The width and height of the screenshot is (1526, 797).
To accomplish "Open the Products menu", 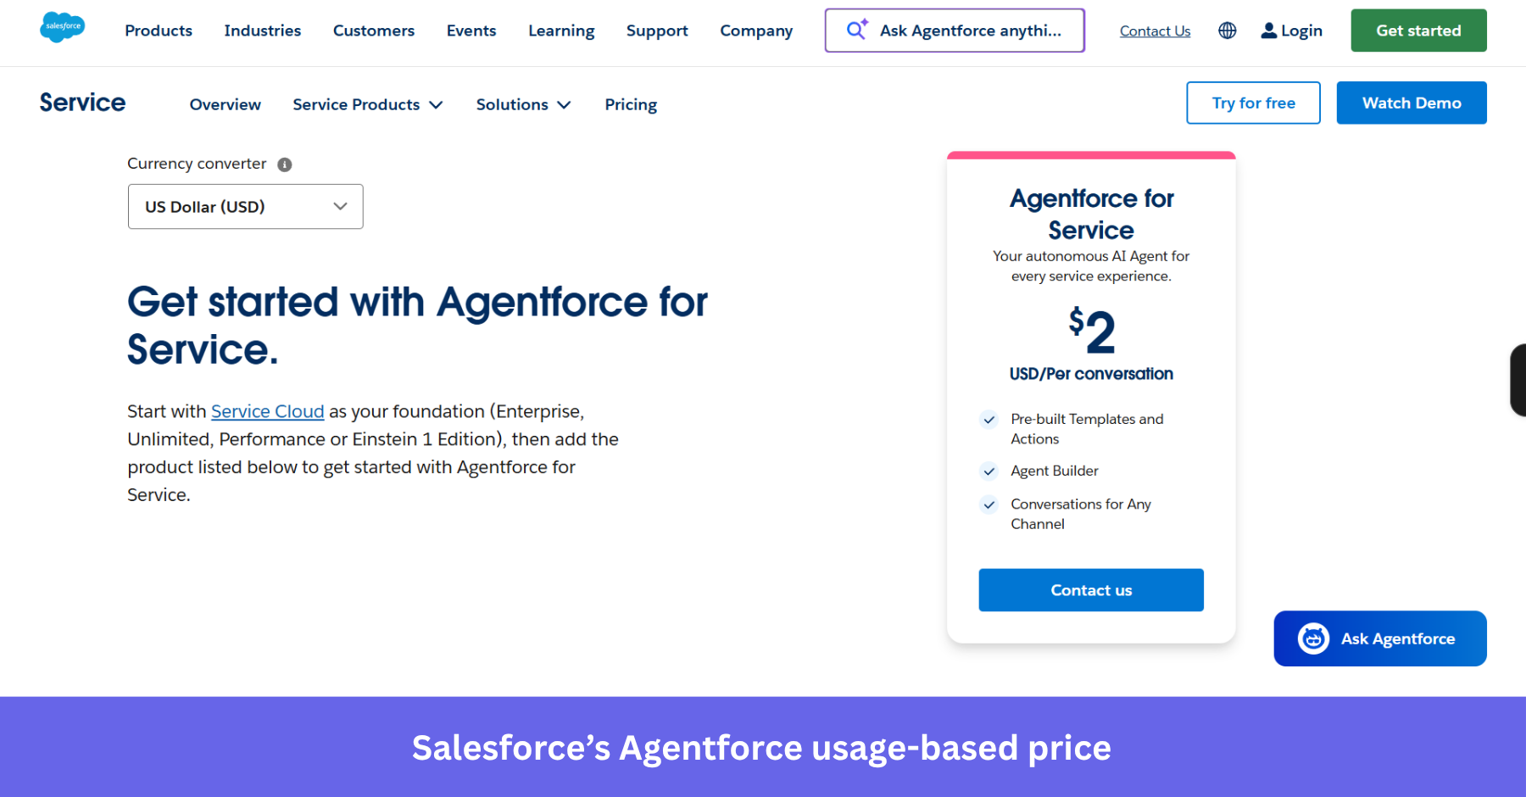I will point(159,31).
